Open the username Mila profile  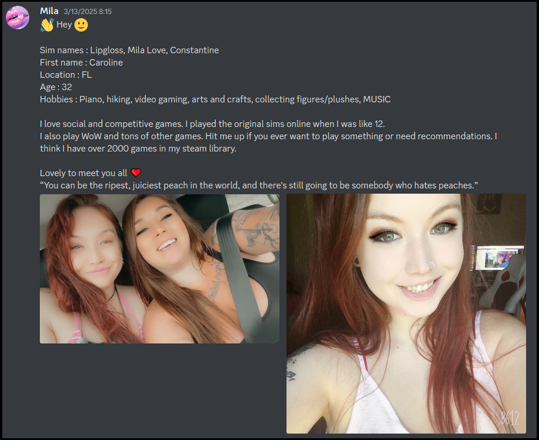[49, 11]
